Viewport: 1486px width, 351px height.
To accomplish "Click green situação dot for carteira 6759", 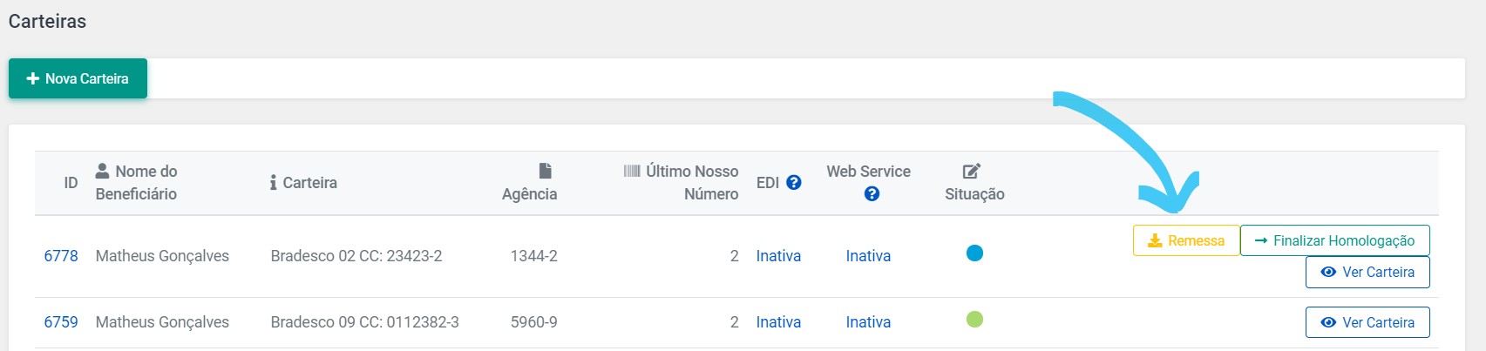I will point(974,319).
